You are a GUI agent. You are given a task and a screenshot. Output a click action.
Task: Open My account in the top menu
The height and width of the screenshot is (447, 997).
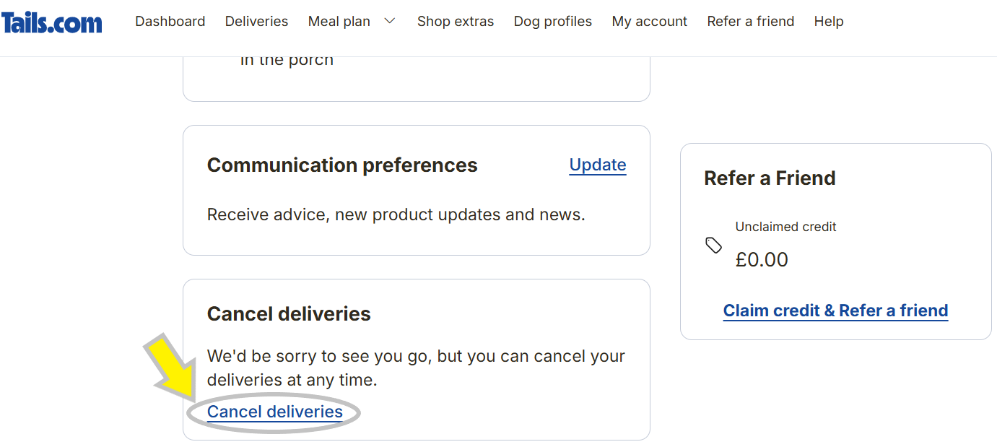[649, 22]
